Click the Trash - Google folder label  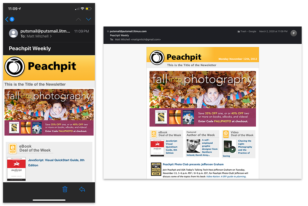(247, 32)
